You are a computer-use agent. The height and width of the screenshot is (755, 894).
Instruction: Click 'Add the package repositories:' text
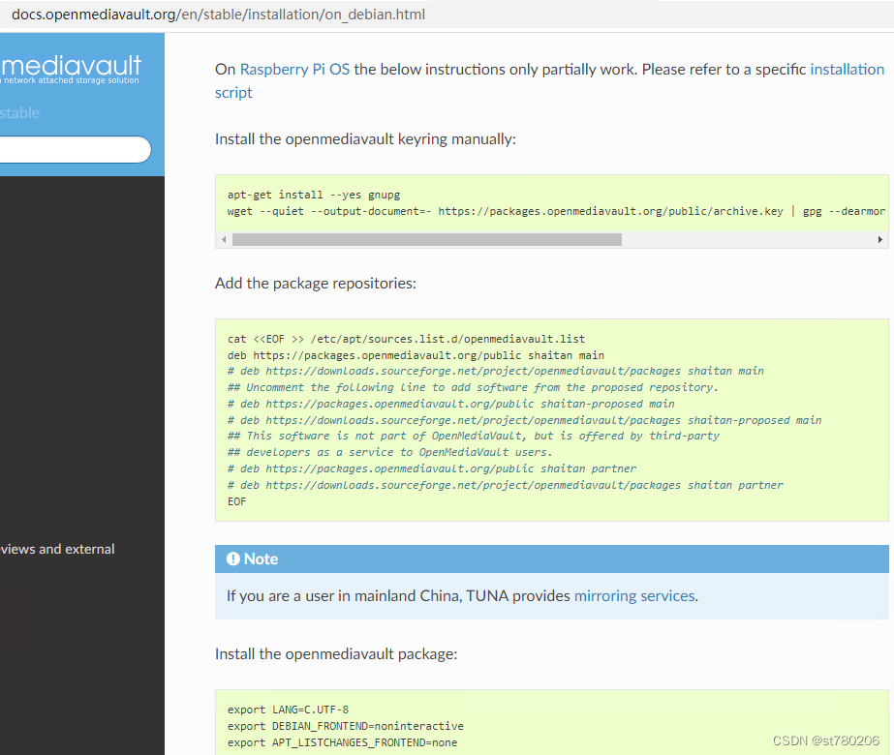point(316,284)
